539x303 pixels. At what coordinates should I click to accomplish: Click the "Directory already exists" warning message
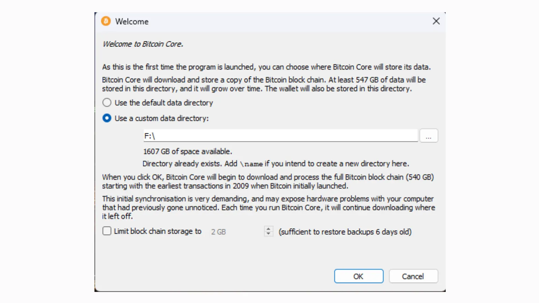click(276, 164)
